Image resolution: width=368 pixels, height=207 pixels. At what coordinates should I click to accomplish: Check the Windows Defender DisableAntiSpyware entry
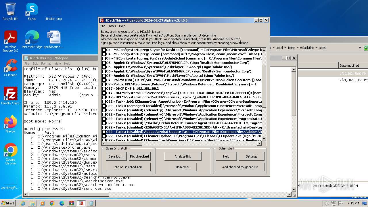tap(104, 84)
